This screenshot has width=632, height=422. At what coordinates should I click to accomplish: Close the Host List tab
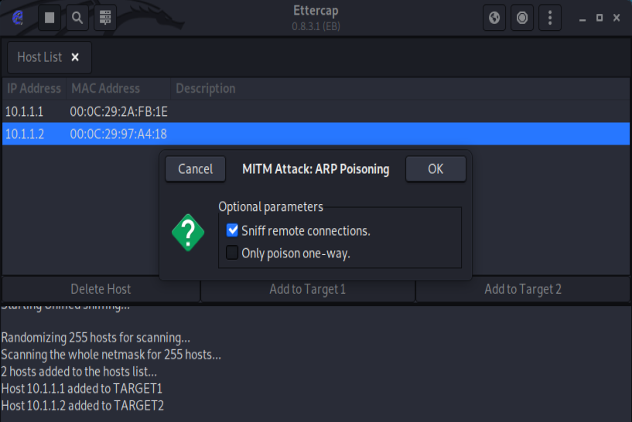click(75, 57)
